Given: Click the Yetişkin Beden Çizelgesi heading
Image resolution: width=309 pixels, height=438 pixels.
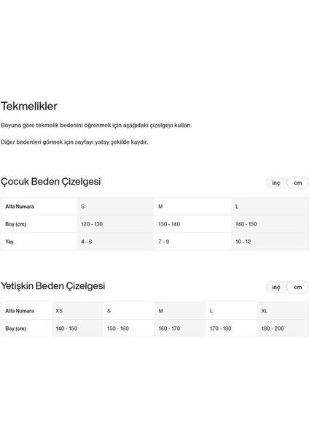Looking at the screenshot, I should click(x=53, y=286).
